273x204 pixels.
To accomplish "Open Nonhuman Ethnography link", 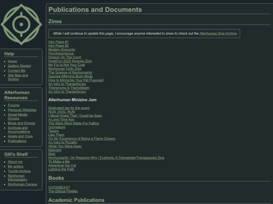I will click(18, 178).
